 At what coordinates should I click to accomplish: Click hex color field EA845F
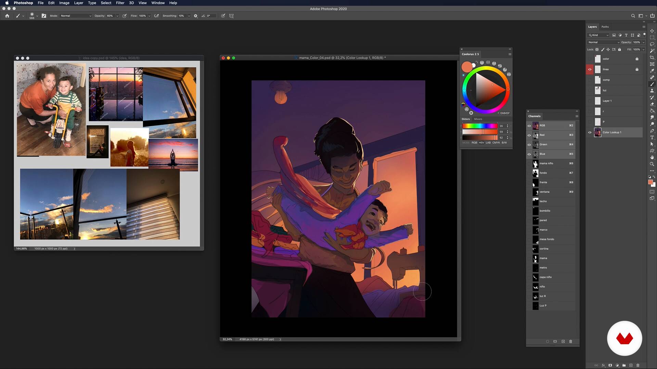tap(505, 113)
